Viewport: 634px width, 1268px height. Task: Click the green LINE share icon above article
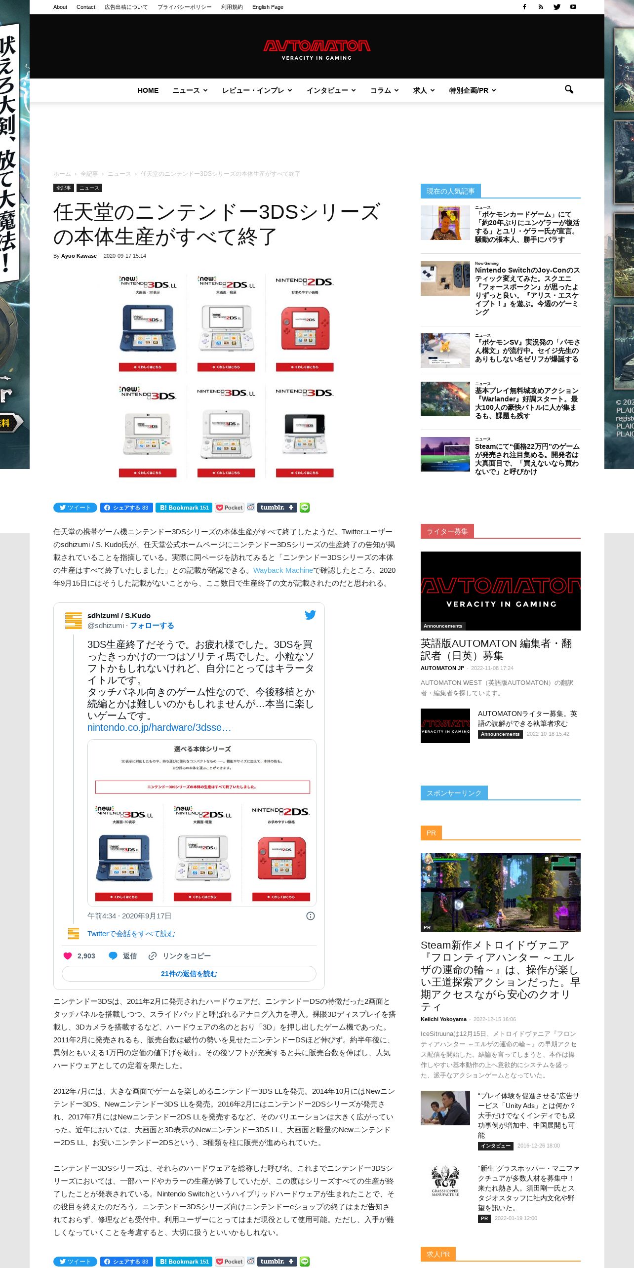[x=305, y=508]
